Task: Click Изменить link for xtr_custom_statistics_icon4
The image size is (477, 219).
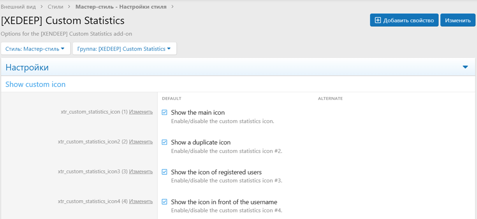Action: pyautogui.click(x=141, y=201)
